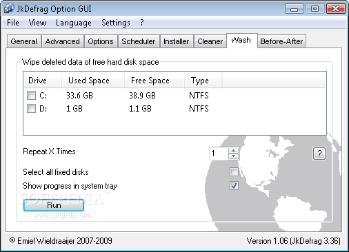349x252 pixels.
Task: Click the question mark help button
Action: tap(319, 154)
